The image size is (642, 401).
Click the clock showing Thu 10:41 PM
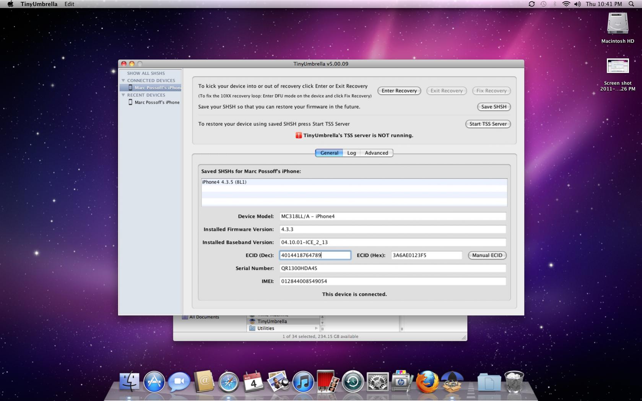coord(604,4)
